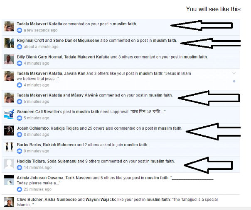Open Reginnal Croft and Stene Daniel Miquissene notification

point(121,44)
